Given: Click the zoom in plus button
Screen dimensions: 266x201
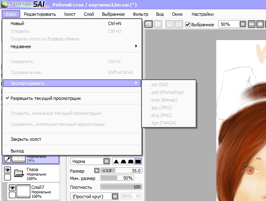Looking at the screenshot, I should [x=260, y=24].
